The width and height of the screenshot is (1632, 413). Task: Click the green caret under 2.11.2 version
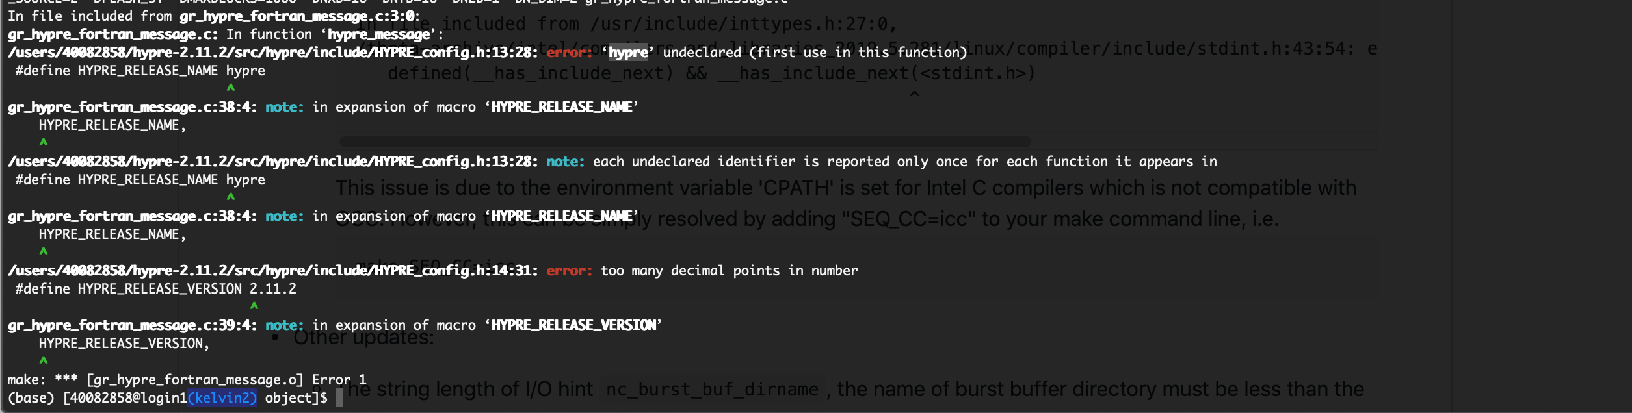point(254,306)
